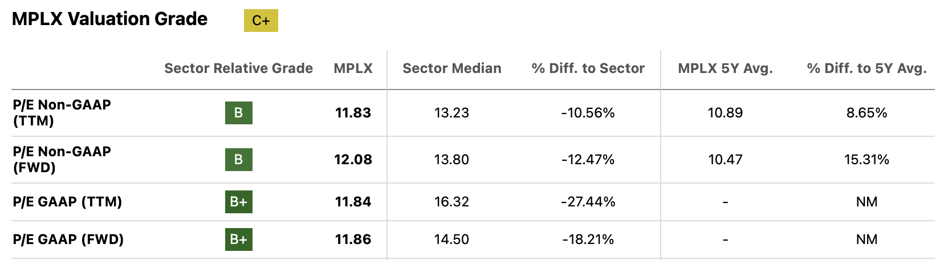Viewport: 944px width, 260px height.
Task: Click the B+ grade badge for P/E GAAP (TTM)
Action: (x=238, y=202)
